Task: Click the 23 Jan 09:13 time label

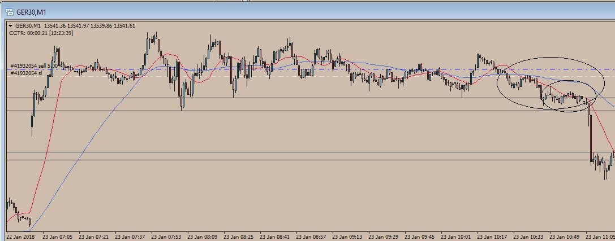Action: (347, 236)
